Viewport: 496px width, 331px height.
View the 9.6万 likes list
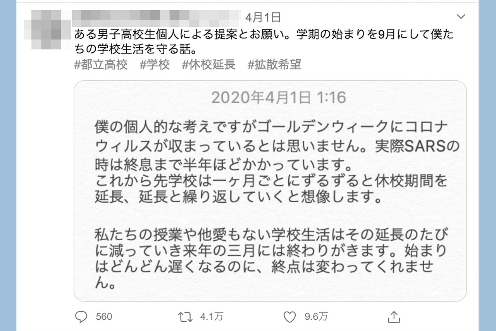tap(315, 317)
